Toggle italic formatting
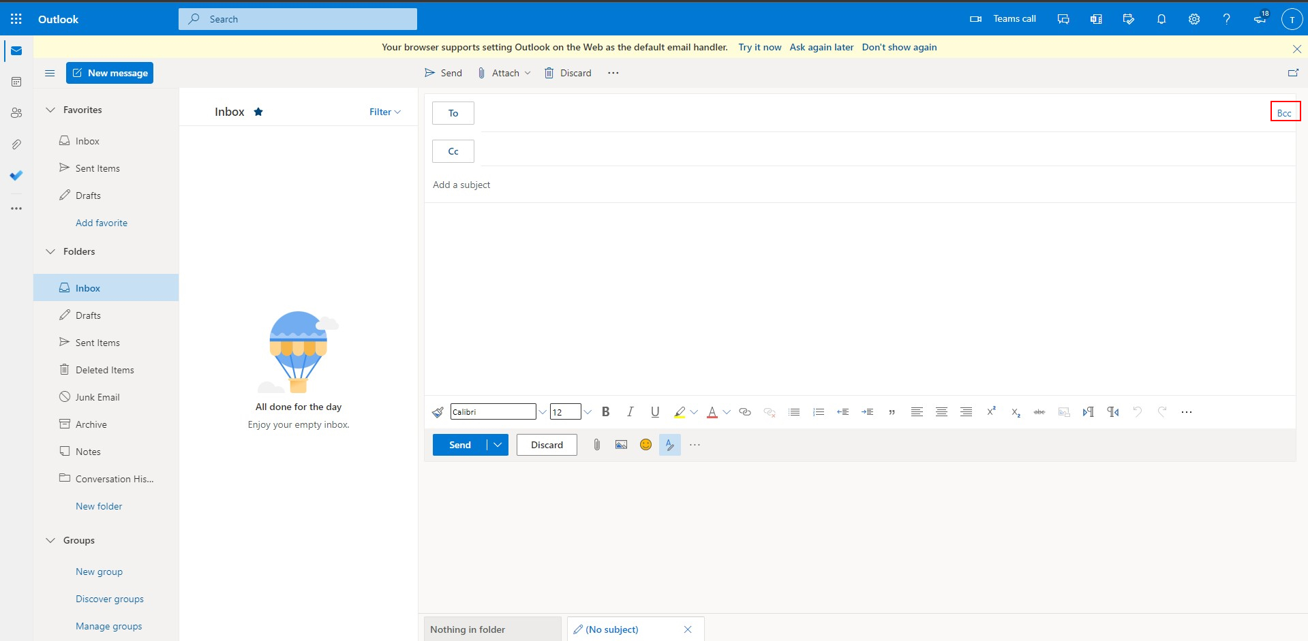Viewport: 1308px width, 641px height. [630, 412]
